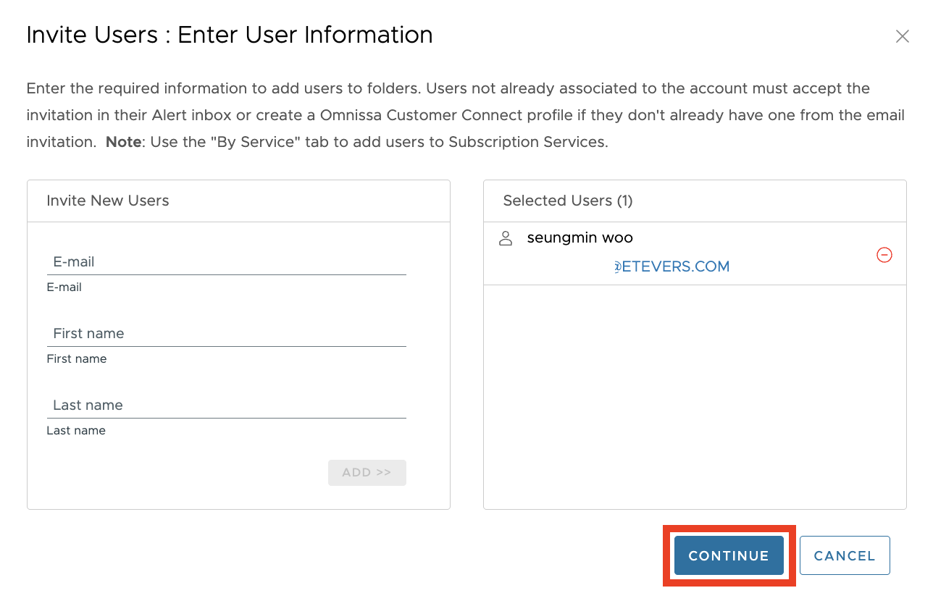Viewport: 933px width, 601px height.
Task: Click into the First name field
Action: pyautogui.click(x=226, y=334)
